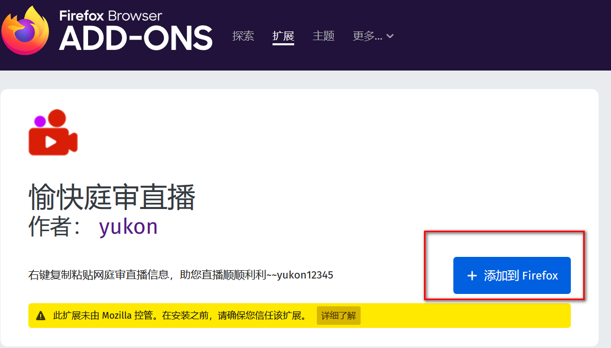Click the 作者 label text
Image resolution: width=611 pixels, height=348 pixels.
tap(49, 227)
